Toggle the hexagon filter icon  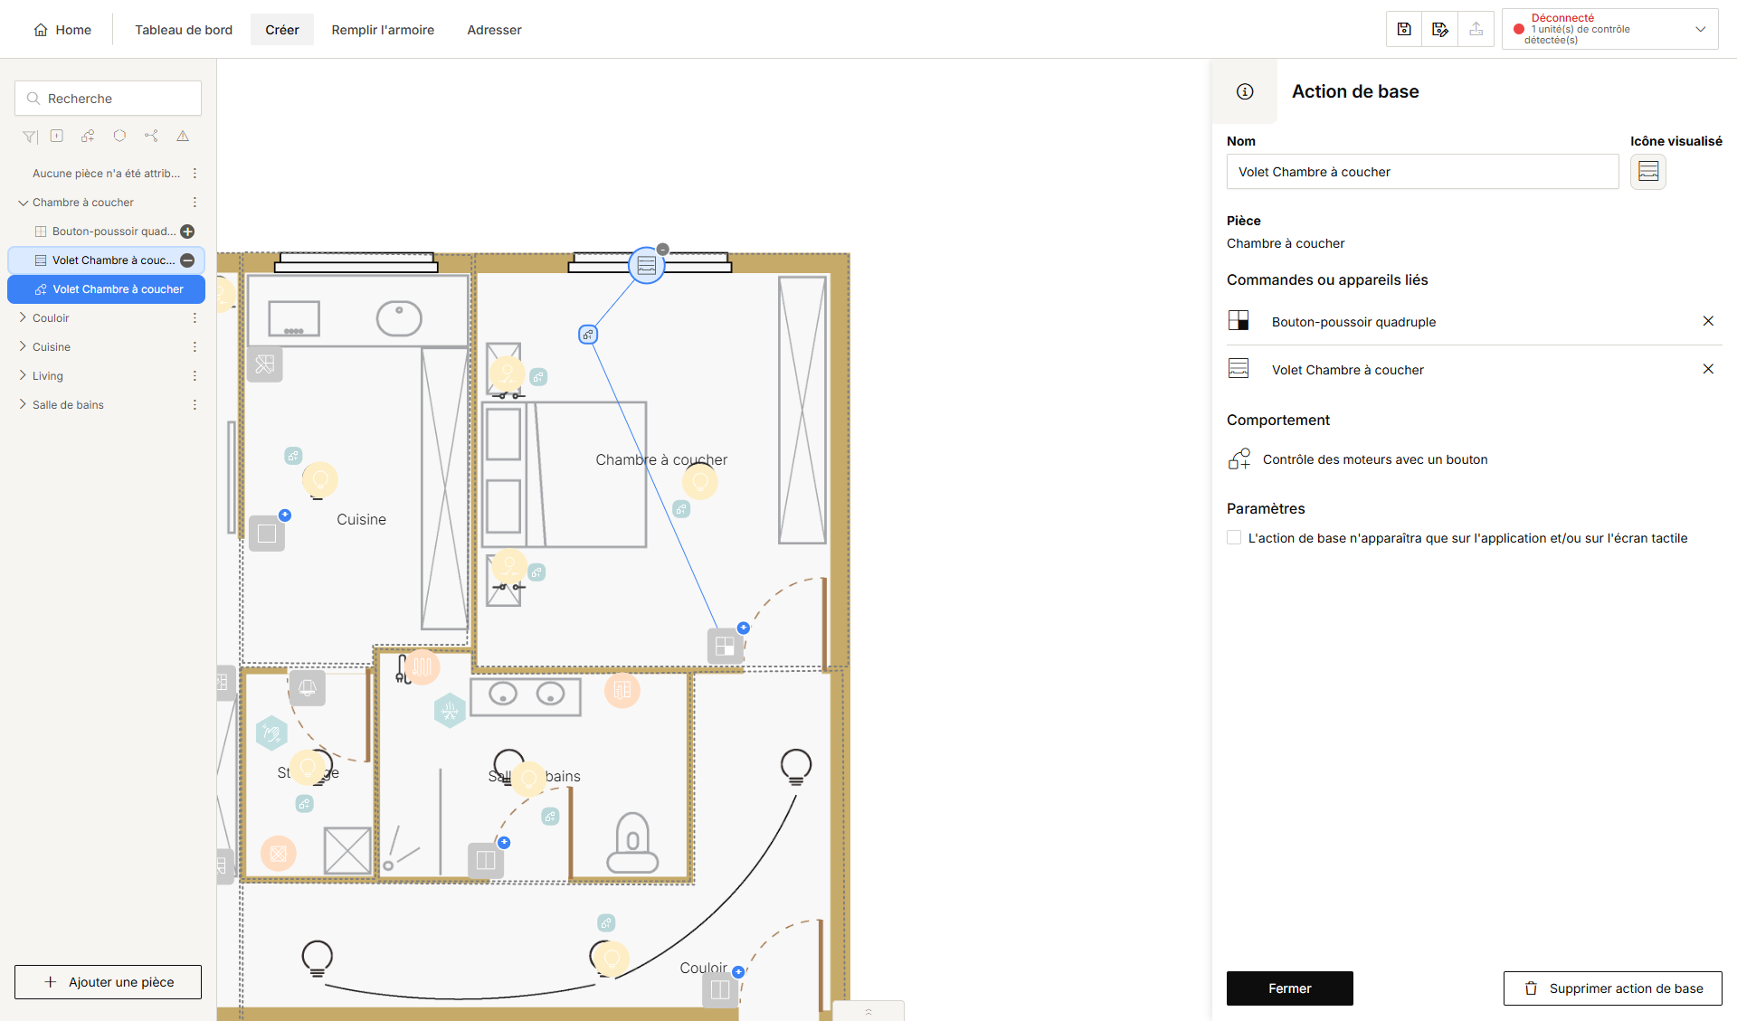point(119,136)
